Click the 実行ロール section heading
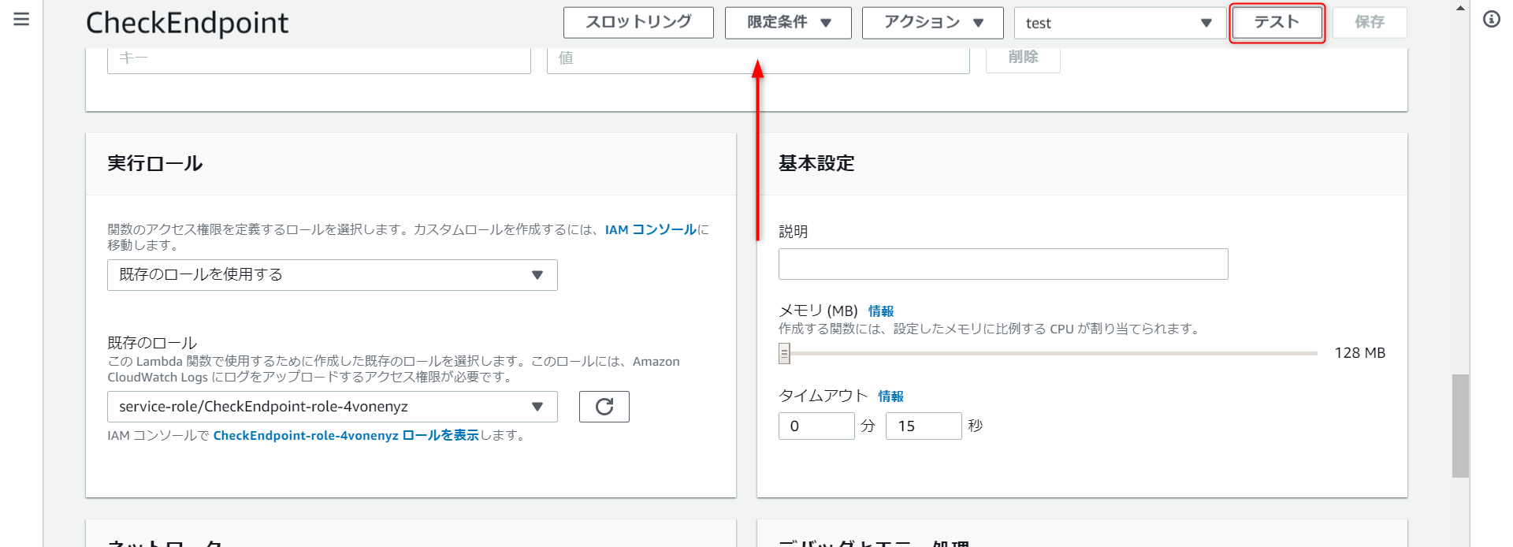Viewport: 1513px width, 547px height. (x=155, y=163)
